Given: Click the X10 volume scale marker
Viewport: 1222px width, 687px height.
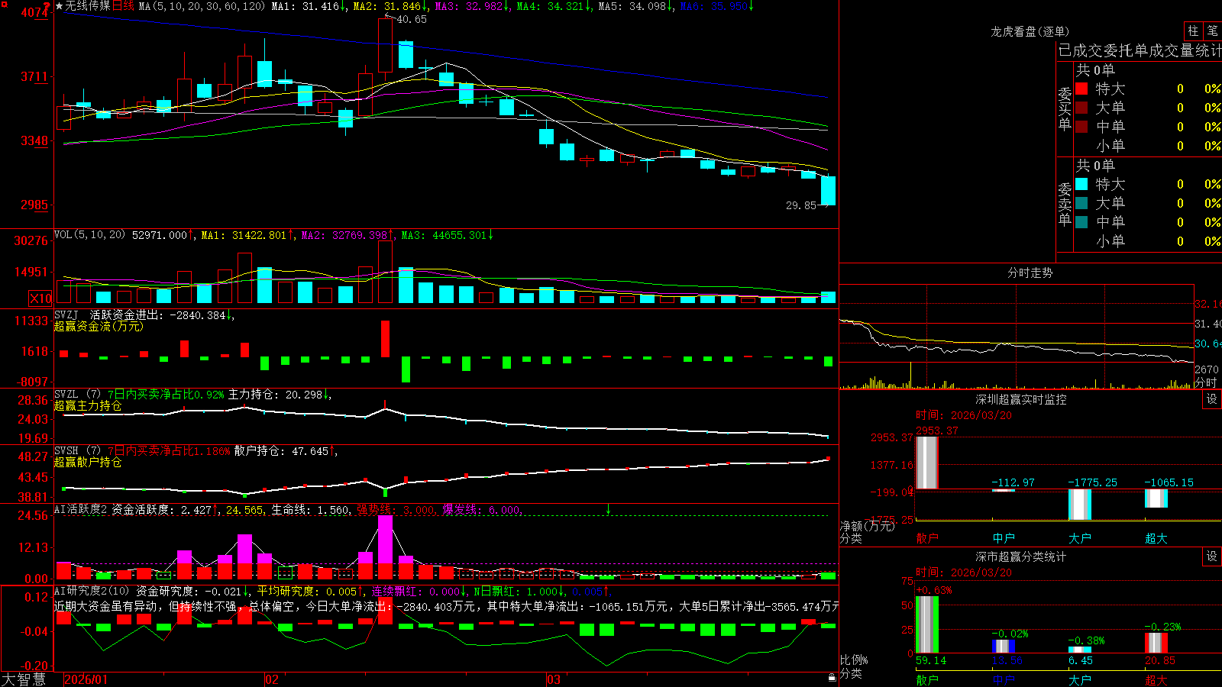Looking at the screenshot, I should (x=40, y=298).
